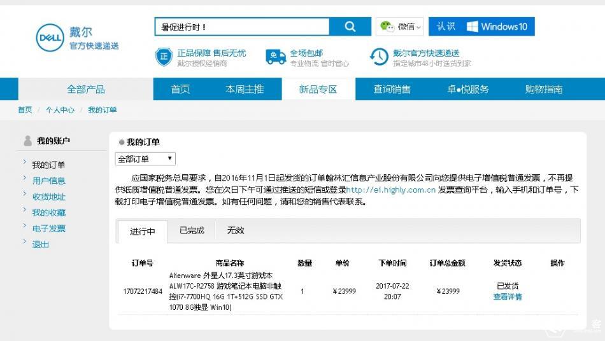Image resolution: width=605 pixels, height=341 pixels.
Task: Click the chevron beside 我的订单 in sidebar
Action: point(25,162)
